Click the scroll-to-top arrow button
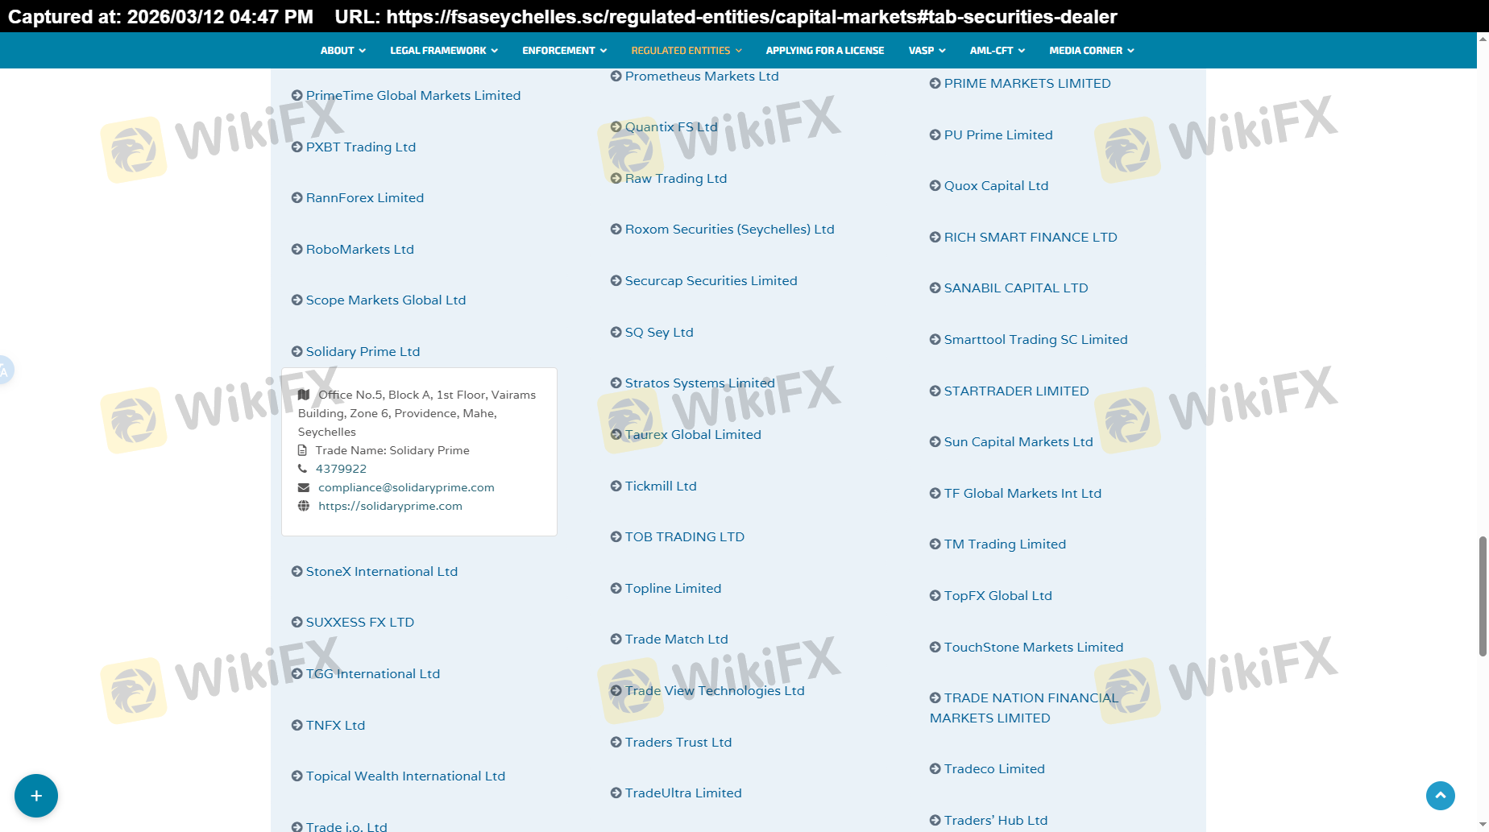Viewport: 1489px width, 832px height. (1440, 796)
